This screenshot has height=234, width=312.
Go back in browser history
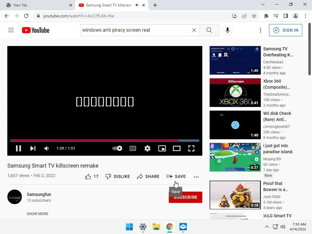pos(7,16)
